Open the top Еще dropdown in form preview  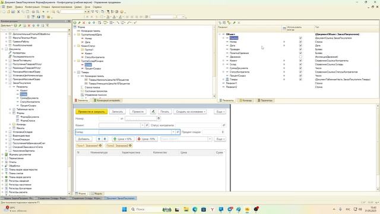point(220,112)
